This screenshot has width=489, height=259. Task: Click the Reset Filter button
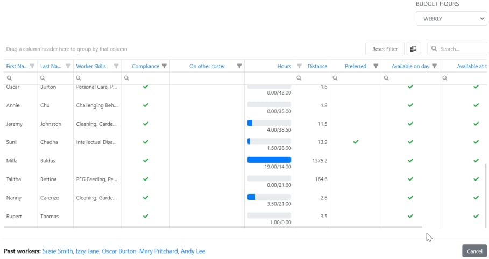(385, 49)
